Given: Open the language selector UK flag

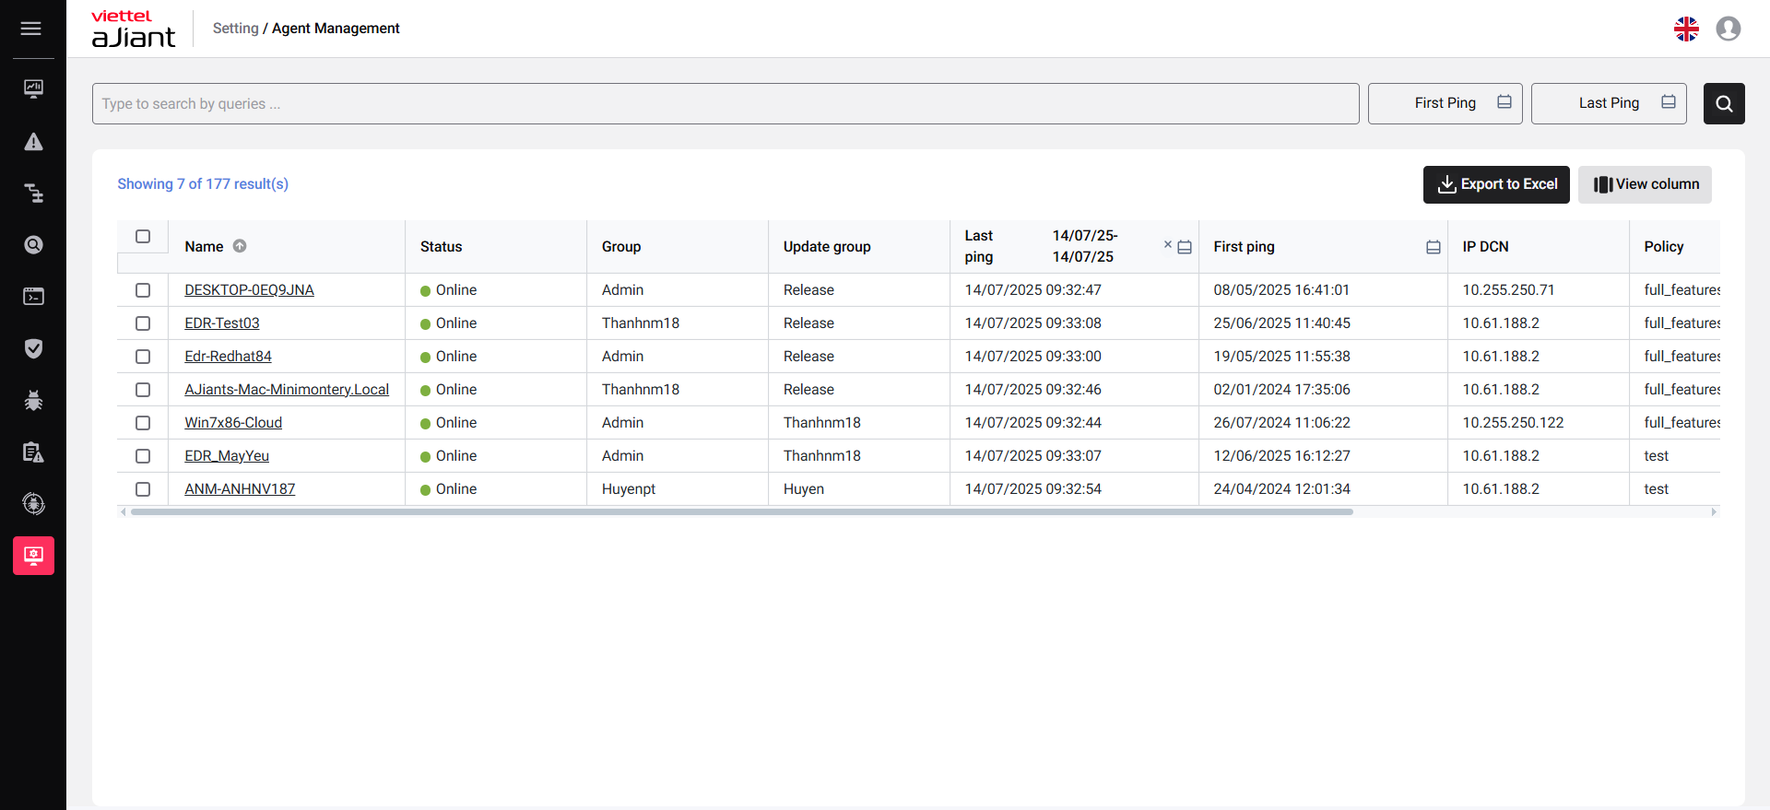Looking at the screenshot, I should (x=1686, y=29).
